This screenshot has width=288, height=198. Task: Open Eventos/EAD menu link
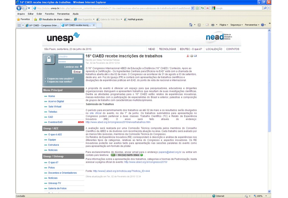(55, 122)
